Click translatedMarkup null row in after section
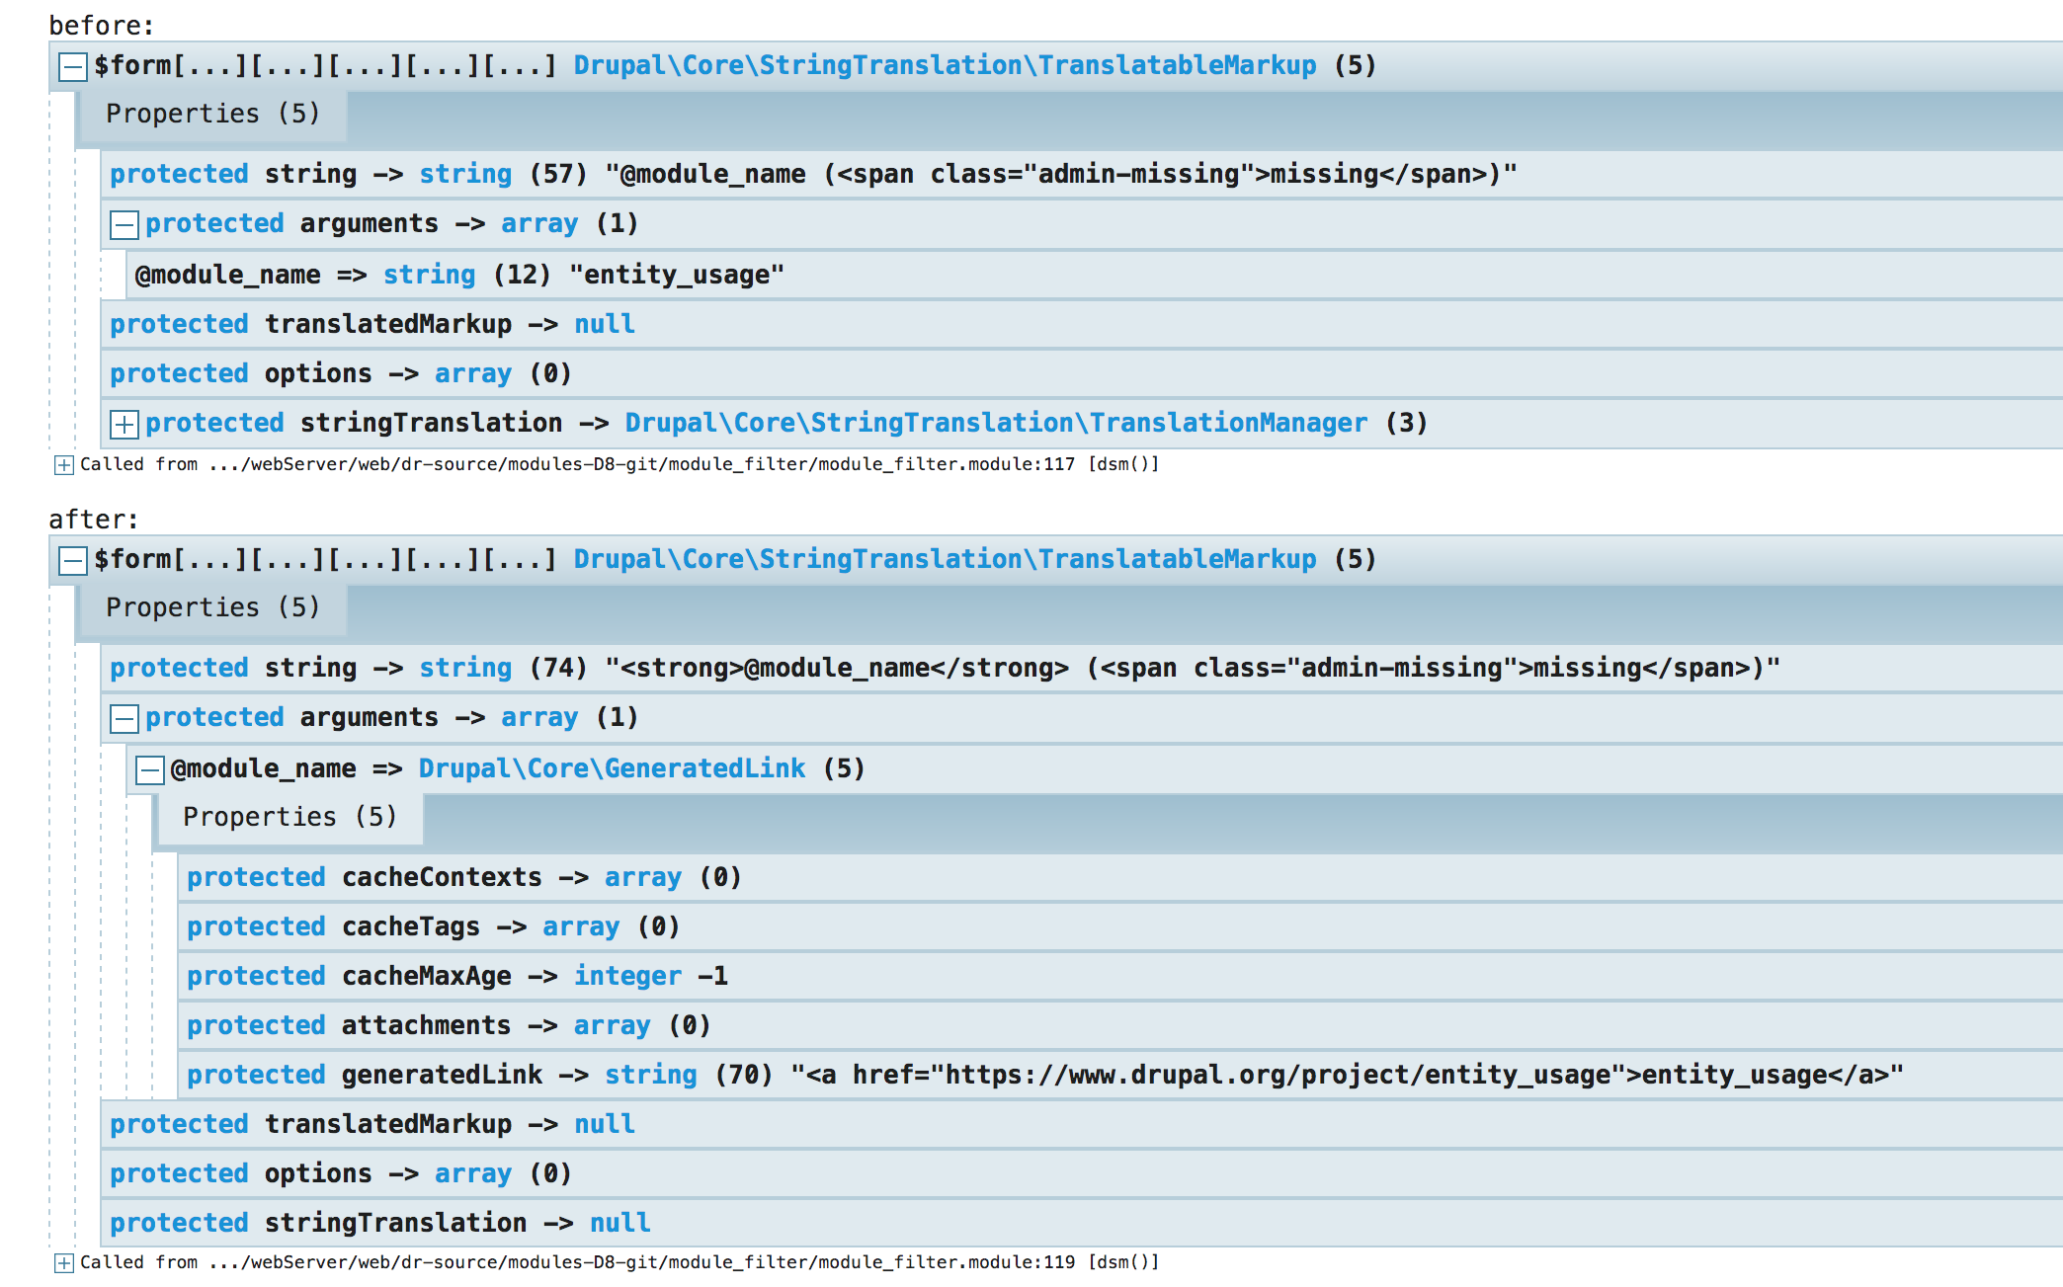 coord(1082,1124)
